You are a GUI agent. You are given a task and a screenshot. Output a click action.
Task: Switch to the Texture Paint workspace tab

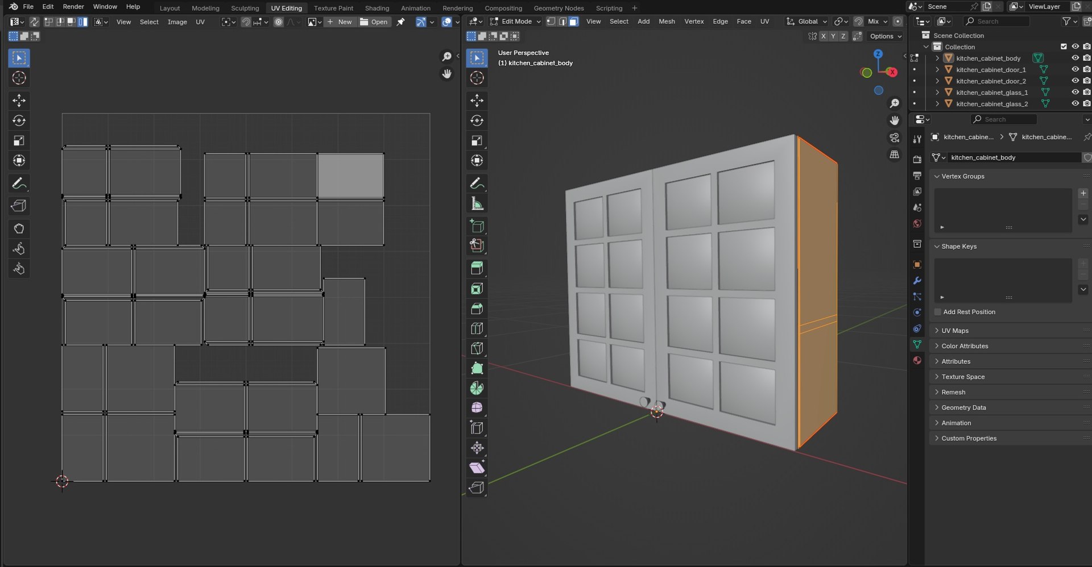pyautogui.click(x=333, y=8)
